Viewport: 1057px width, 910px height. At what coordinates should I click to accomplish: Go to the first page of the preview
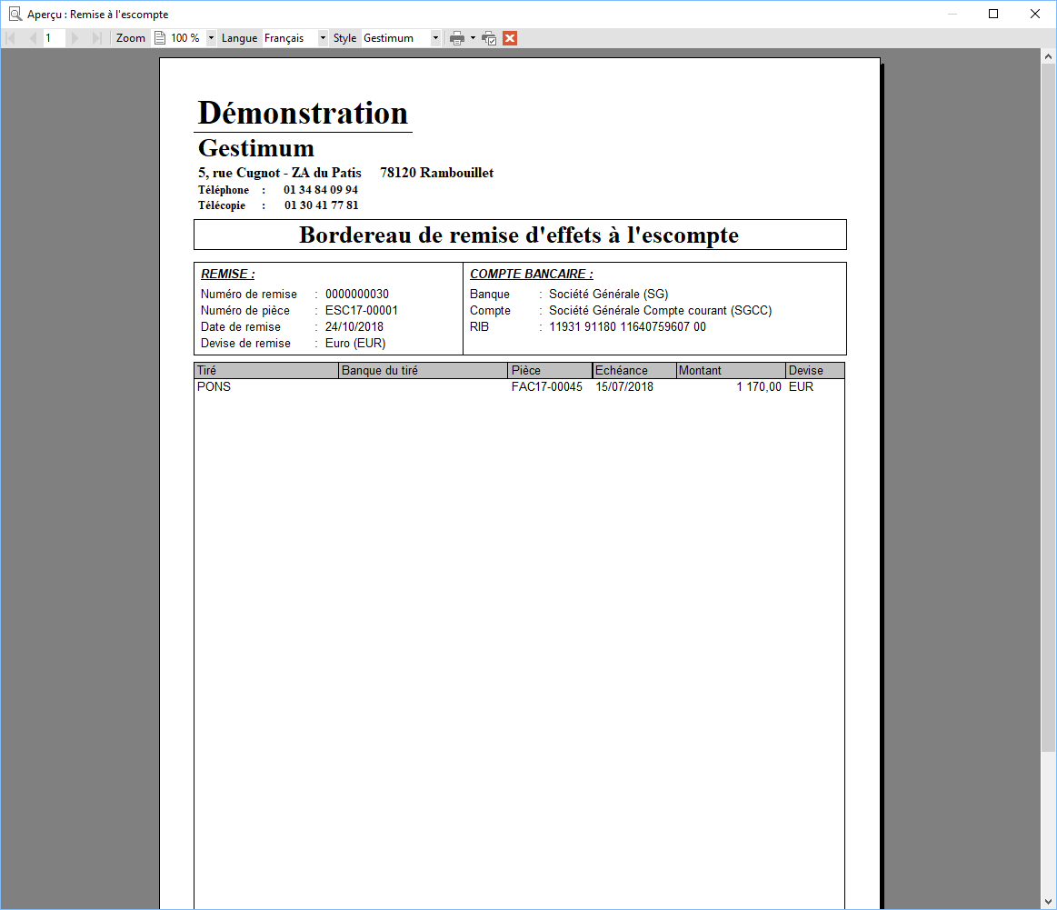pyautogui.click(x=11, y=38)
